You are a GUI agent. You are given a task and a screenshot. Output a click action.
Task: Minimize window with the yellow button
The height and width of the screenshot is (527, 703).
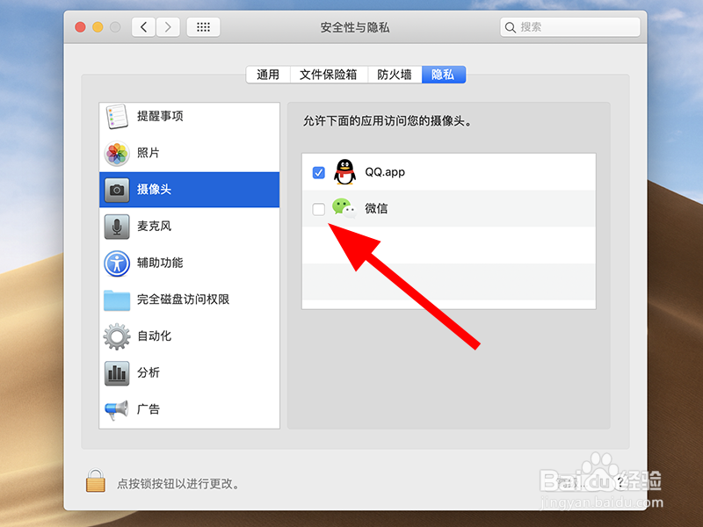(x=98, y=27)
